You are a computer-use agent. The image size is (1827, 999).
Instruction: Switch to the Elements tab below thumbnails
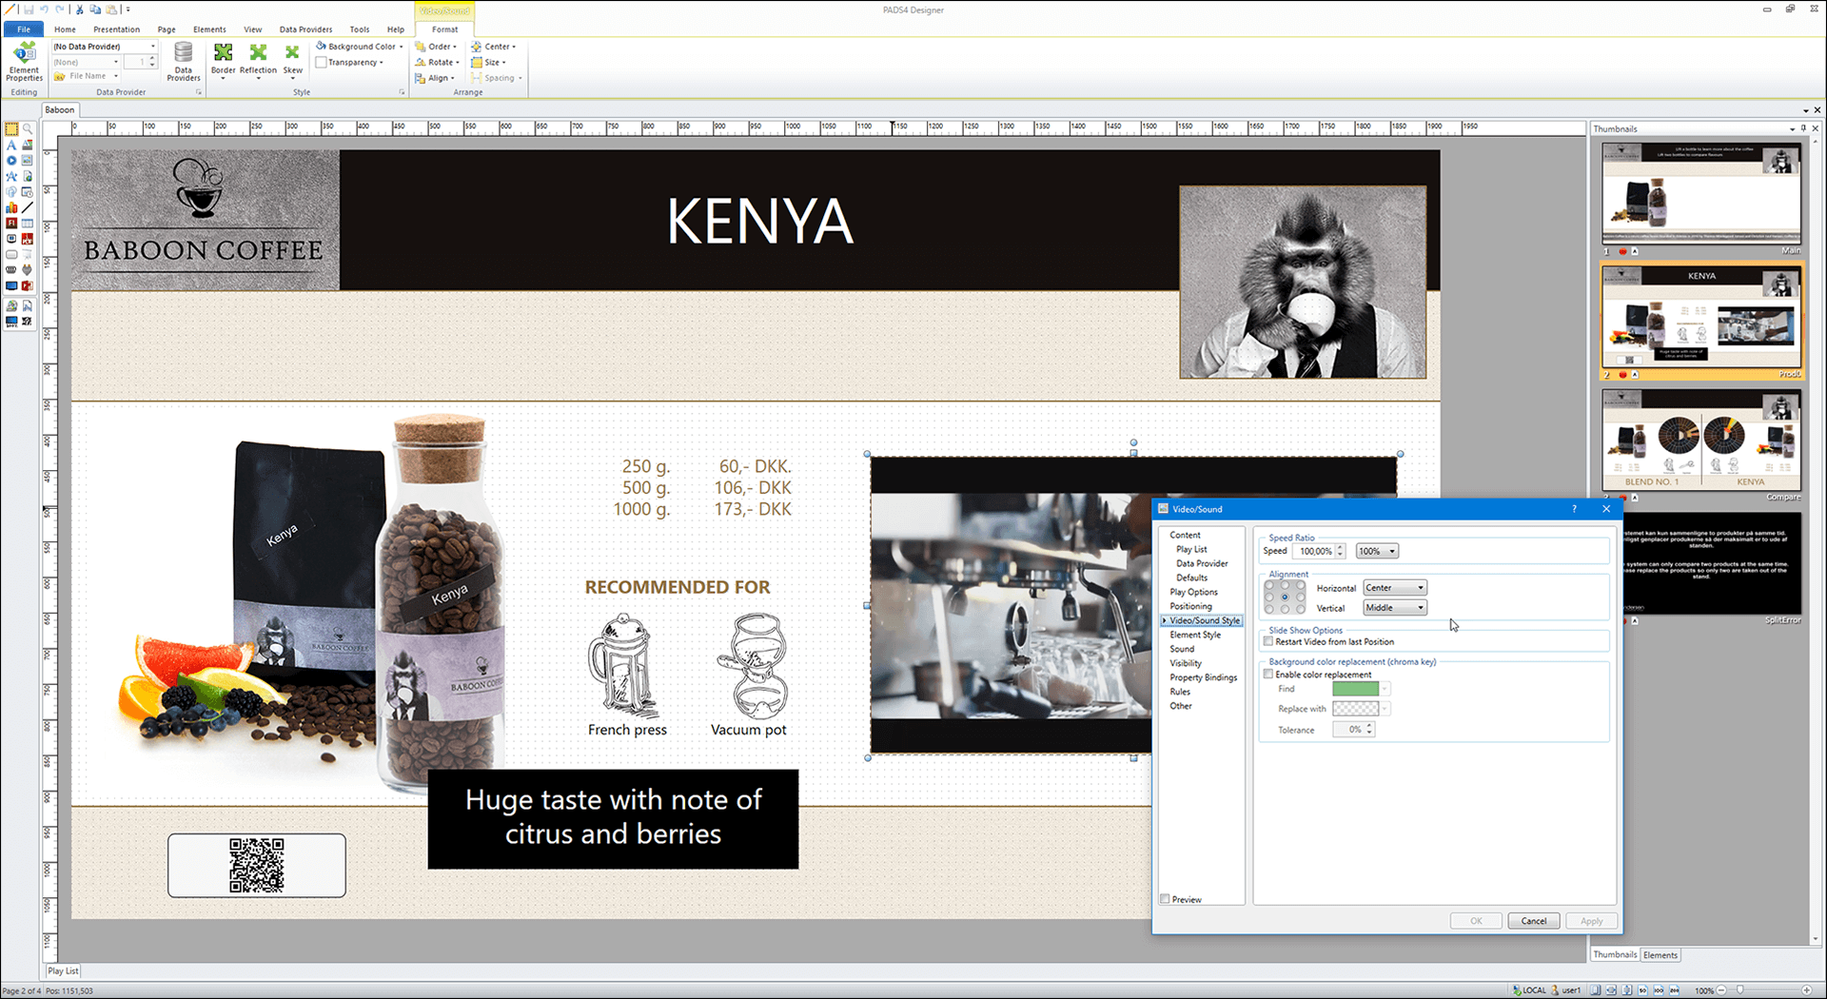point(1660,955)
